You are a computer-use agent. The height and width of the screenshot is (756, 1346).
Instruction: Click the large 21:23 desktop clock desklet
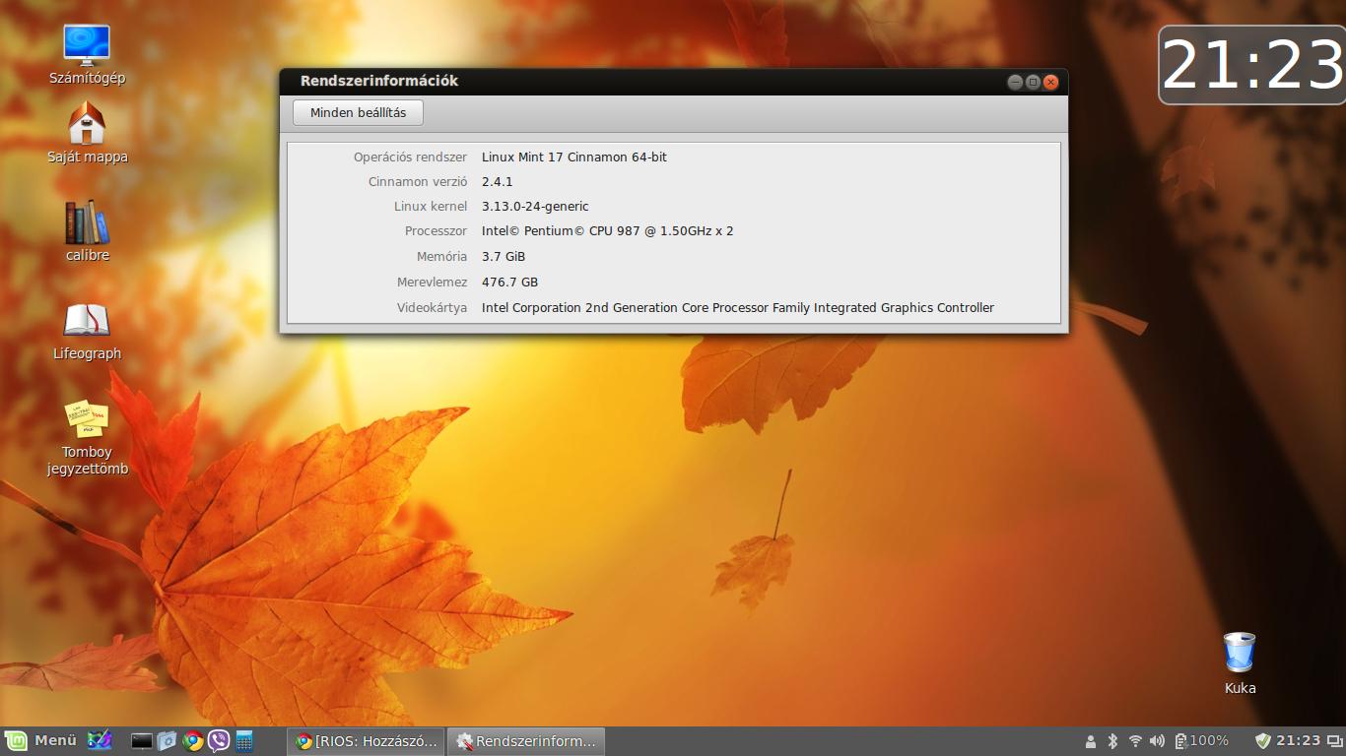click(1251, 65)
